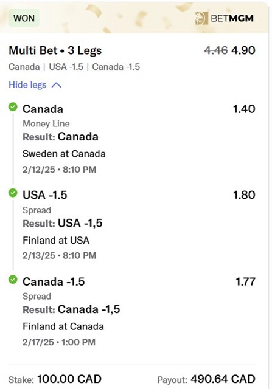Click the WON status badge
Image resolution: width=272 pixels, height=389 pixels.
pyautogui.click(x=24, y=18)
